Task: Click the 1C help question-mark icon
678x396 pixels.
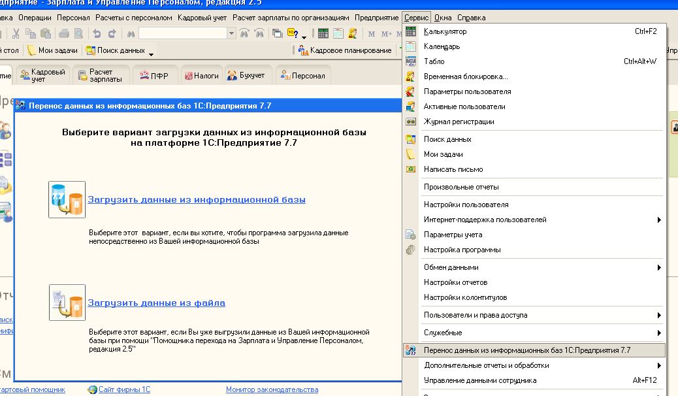Action: pos(293,33)
